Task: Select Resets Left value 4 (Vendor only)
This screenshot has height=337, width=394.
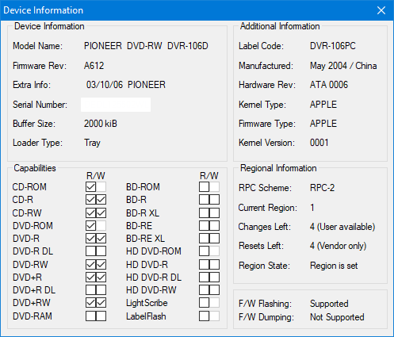Action: click(x=338, y=246)
